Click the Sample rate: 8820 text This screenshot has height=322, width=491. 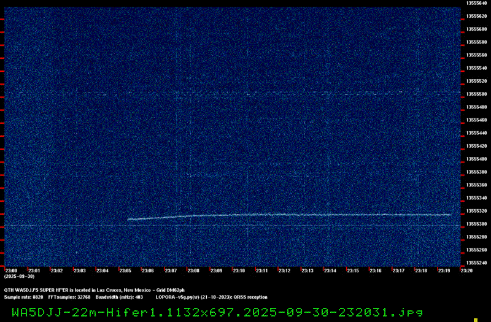pos(23,297)
